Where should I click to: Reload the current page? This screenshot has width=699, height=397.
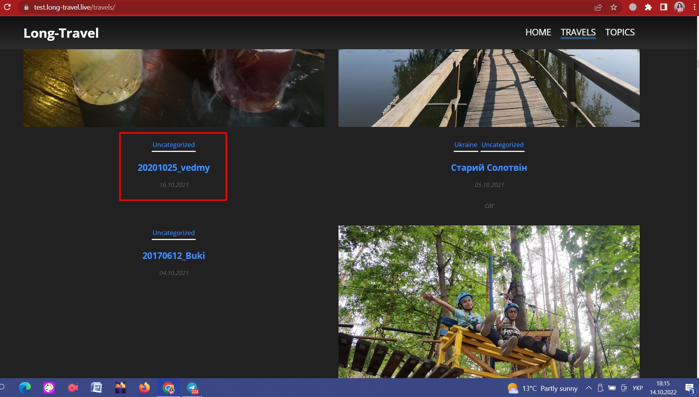tap(8, 7)
